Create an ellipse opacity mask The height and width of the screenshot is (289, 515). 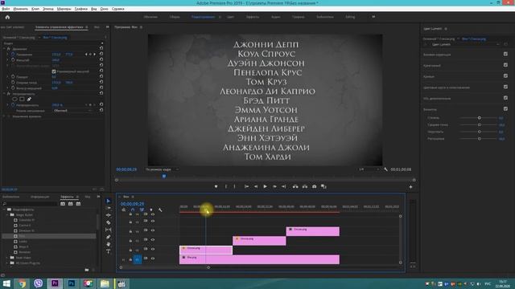tap(14, 99)
